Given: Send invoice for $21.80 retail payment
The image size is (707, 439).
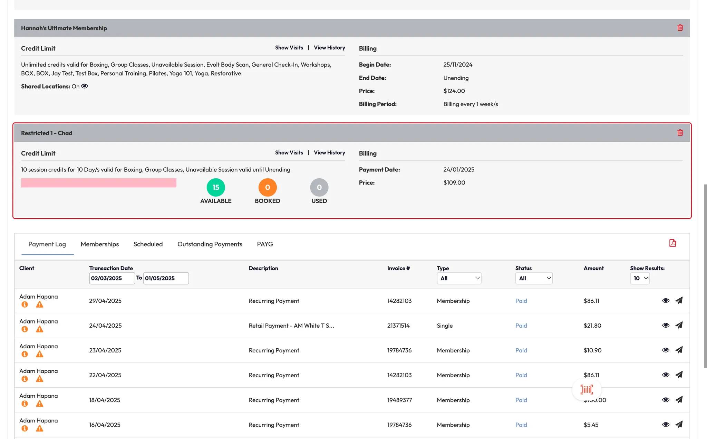Looking at the screenshot, I should tap(679, 325).
